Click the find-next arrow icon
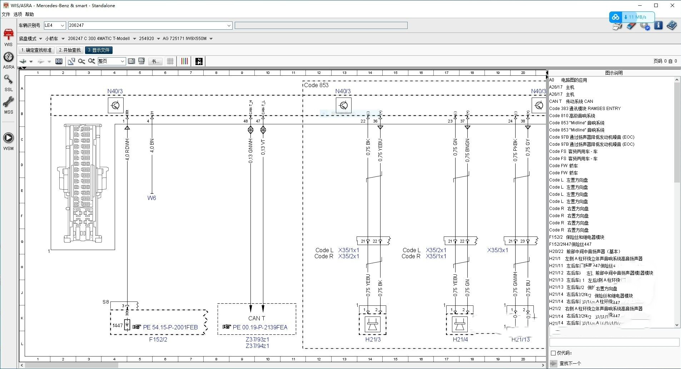 pos(554,364)
